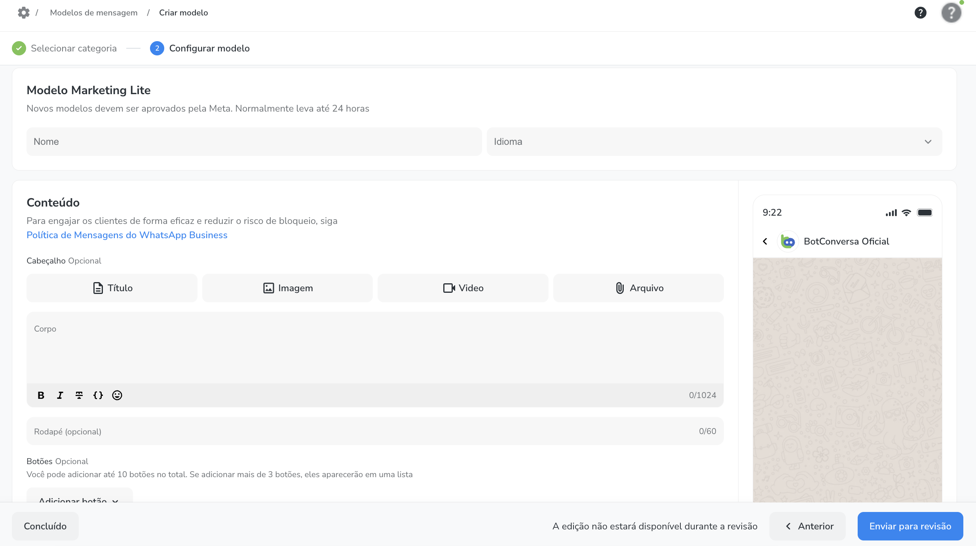Select Imagem header type
This screenshot has height=546, width=976.
[287, 288]
